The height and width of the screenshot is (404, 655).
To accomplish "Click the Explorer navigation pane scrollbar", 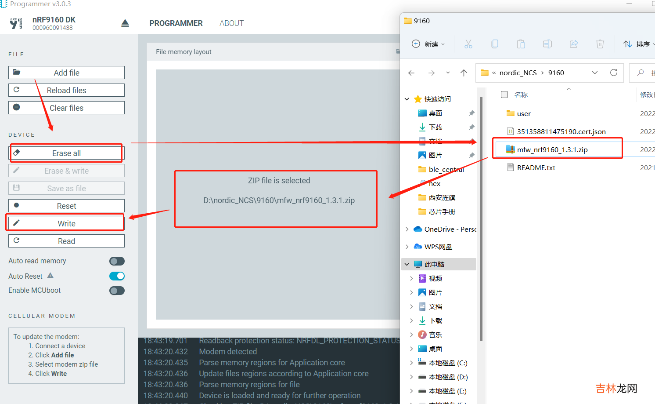I will pyautogui.click(x=481, y=218).
